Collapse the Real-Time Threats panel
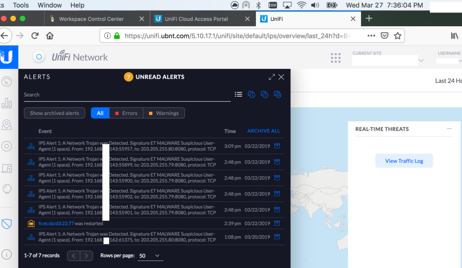The image size is (462, 268). click(x=449, y=129)
